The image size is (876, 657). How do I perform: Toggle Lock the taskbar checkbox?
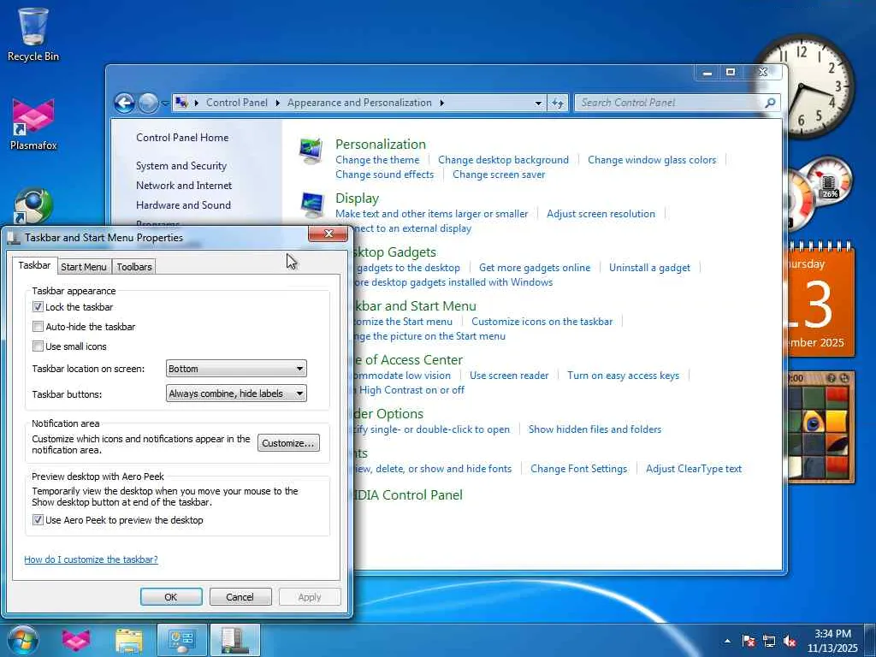click(38, 307)
